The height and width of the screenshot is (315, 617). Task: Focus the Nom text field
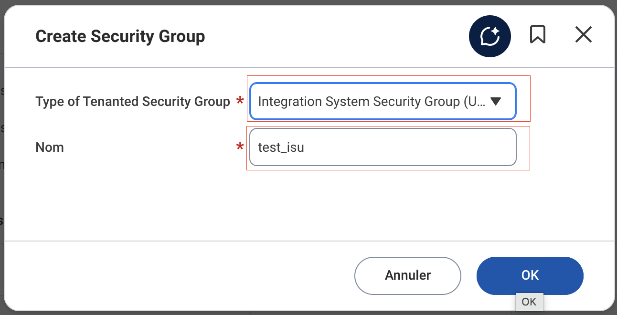pyautogui.click(x=383, y=147)
